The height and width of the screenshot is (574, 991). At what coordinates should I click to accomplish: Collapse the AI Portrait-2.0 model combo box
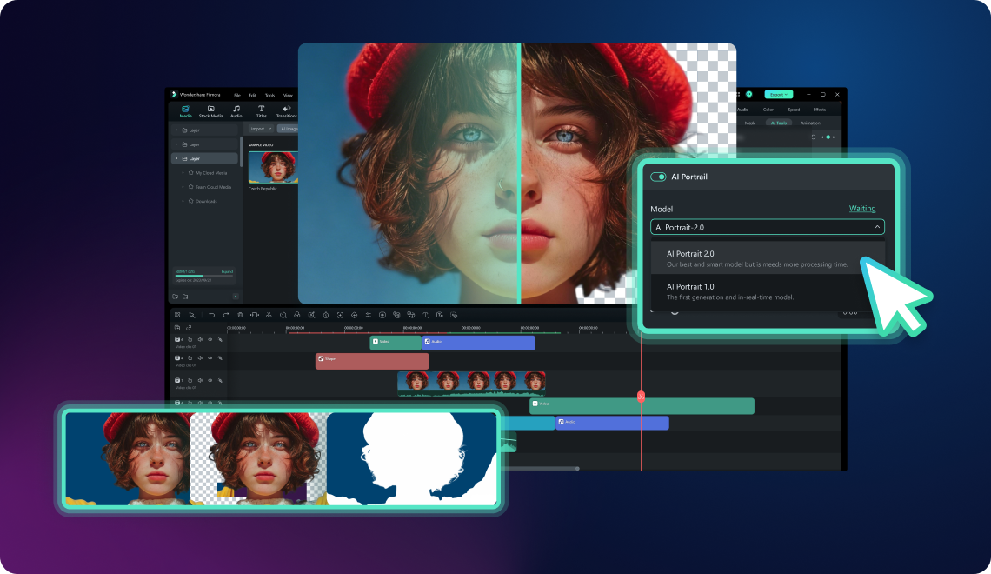pos(768,227)
